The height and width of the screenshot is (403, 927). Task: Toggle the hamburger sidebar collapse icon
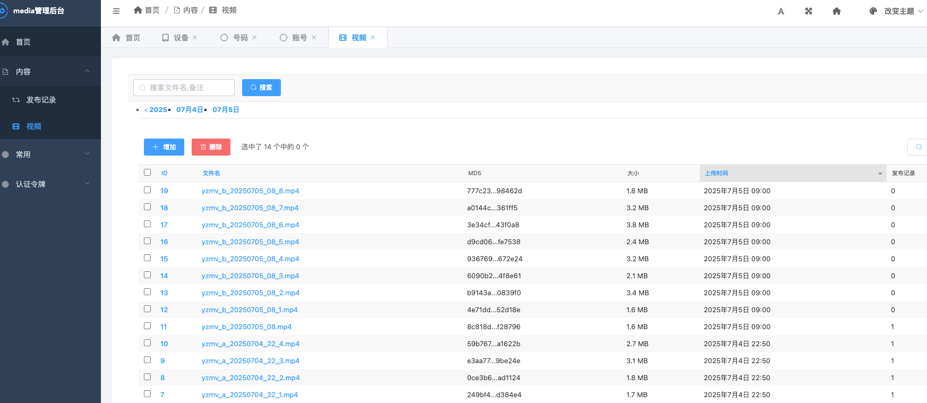(116, 11)
